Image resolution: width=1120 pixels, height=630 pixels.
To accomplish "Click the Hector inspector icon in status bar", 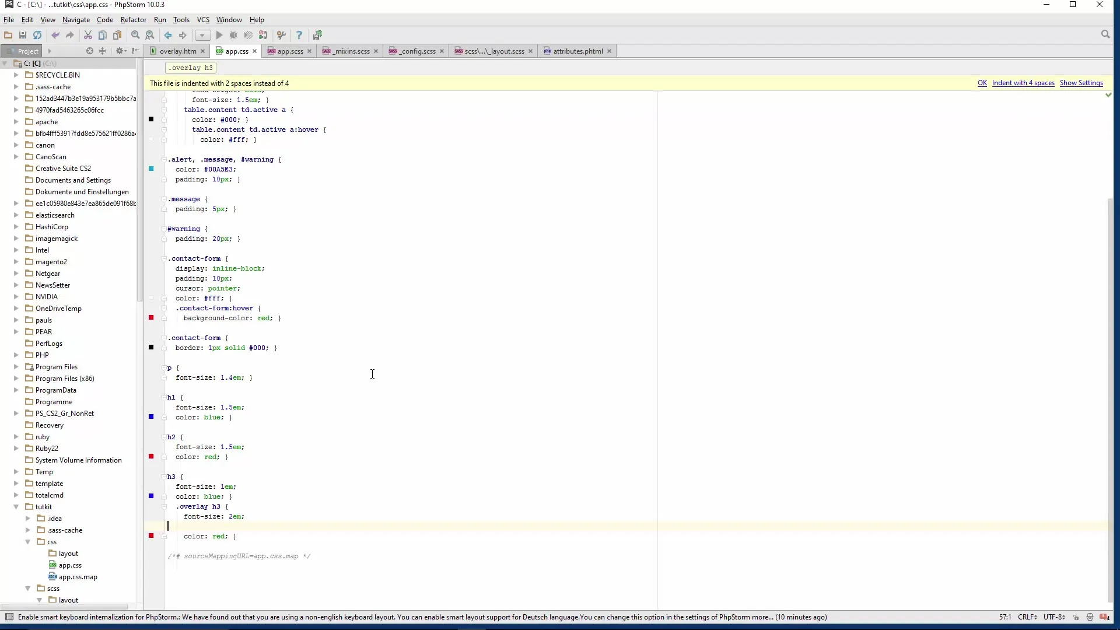I will tap(1090, 617).
